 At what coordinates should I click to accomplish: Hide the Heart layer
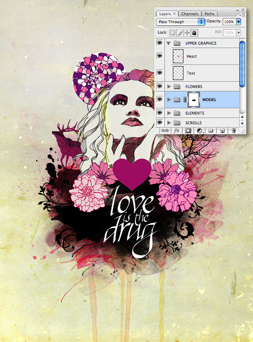pyautogui.click(x=159, y=56)
